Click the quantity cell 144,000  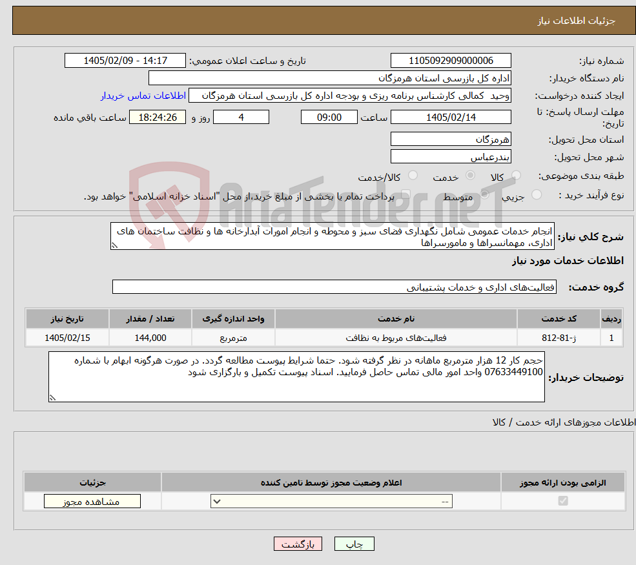click(x=150, y=338)
